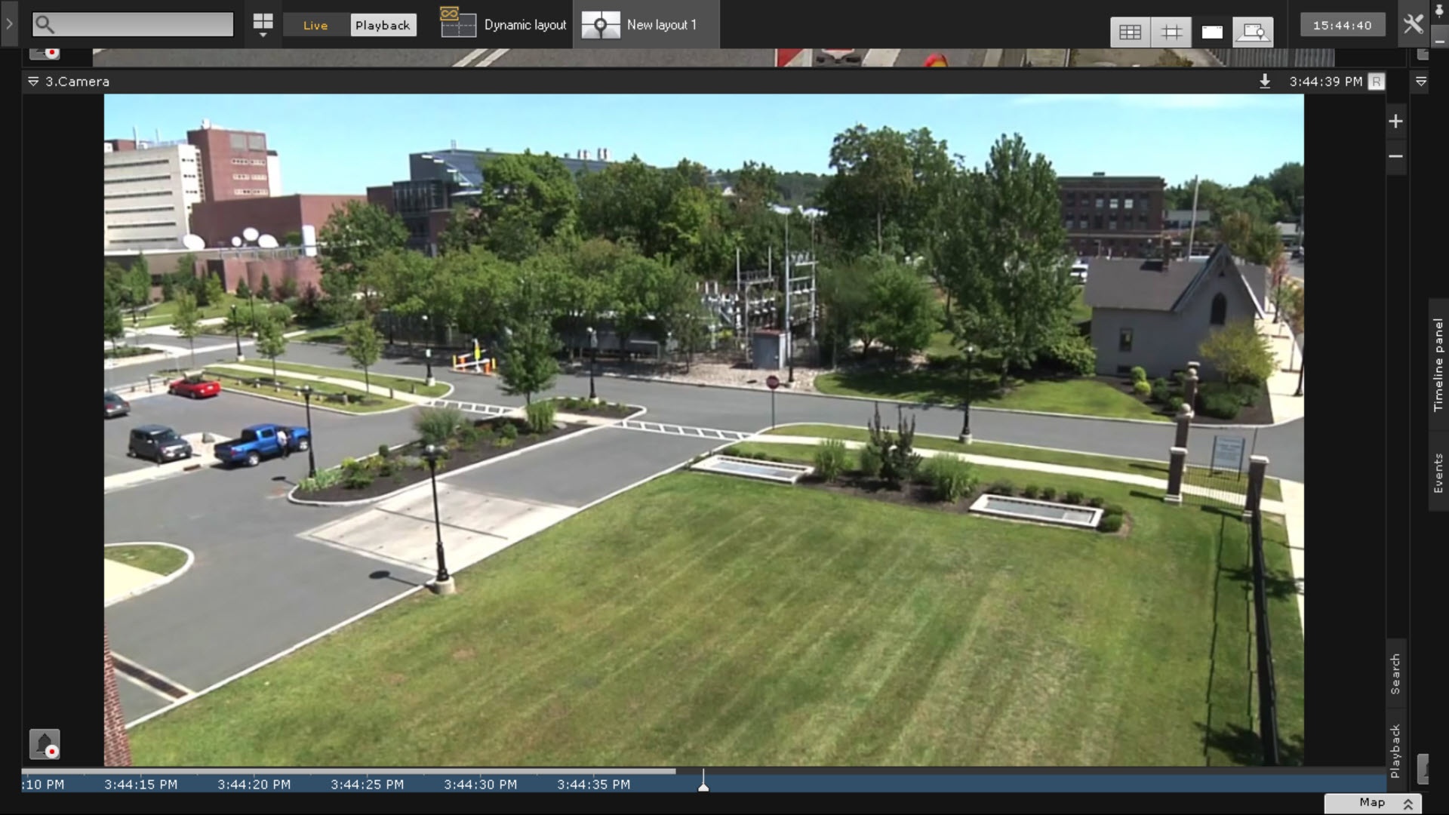
Task: Click the export download arrow icon
Action: pos(1265,81)
